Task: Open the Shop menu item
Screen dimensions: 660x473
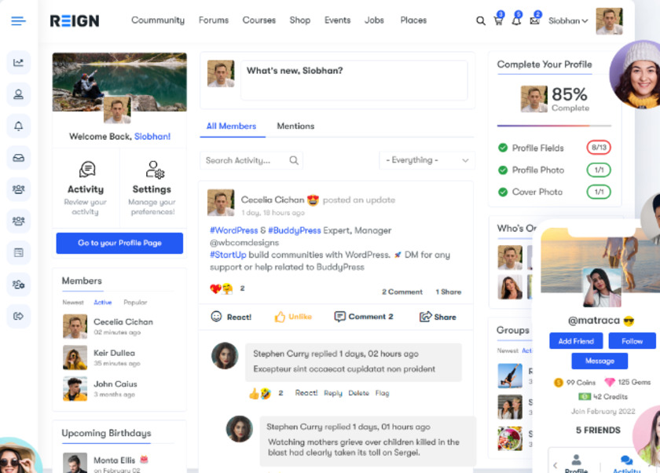Action: (x=299, y=20)
